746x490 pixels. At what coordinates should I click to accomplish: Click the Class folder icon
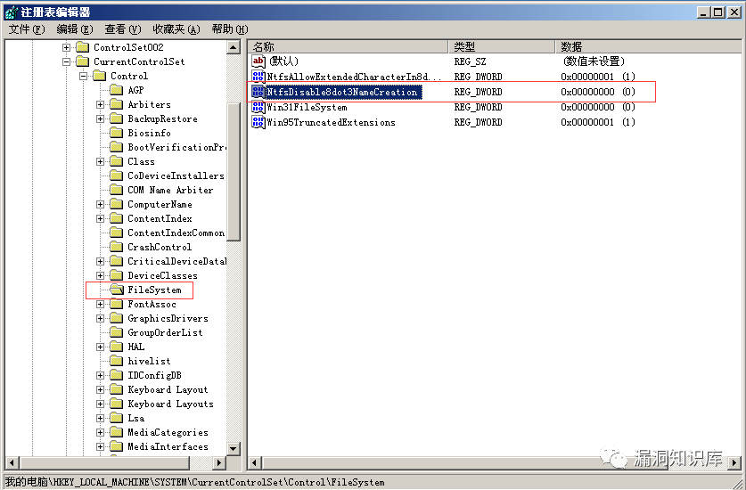[117, 161]
